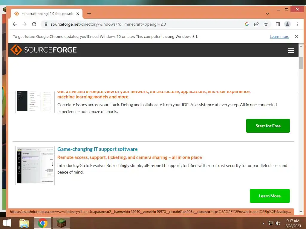The width and height of the screenshot is (306, 229).
Task: Click Introducing GoTo Resolve description text
Action: 172,169
